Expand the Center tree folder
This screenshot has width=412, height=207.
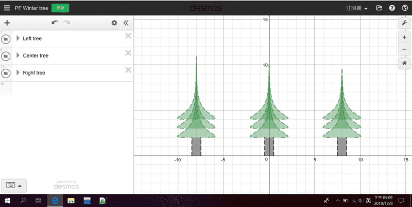[18, 55]
